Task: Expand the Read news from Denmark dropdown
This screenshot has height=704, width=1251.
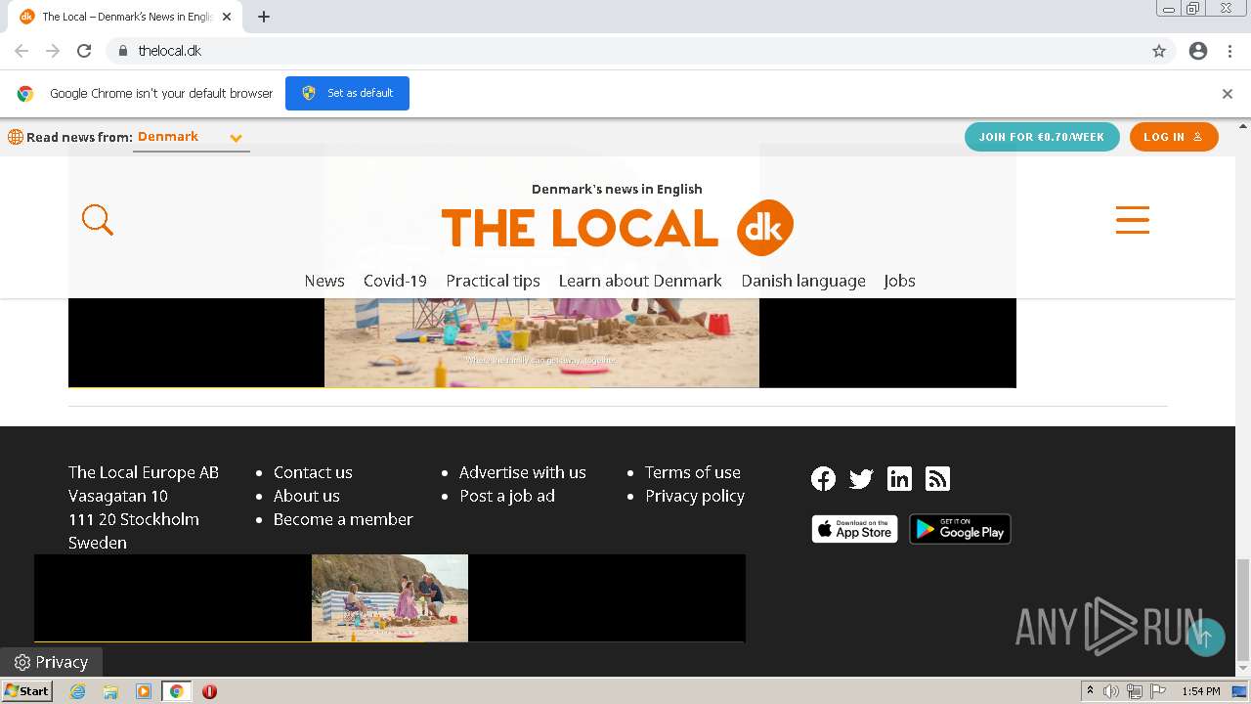Action: (191, 137)
